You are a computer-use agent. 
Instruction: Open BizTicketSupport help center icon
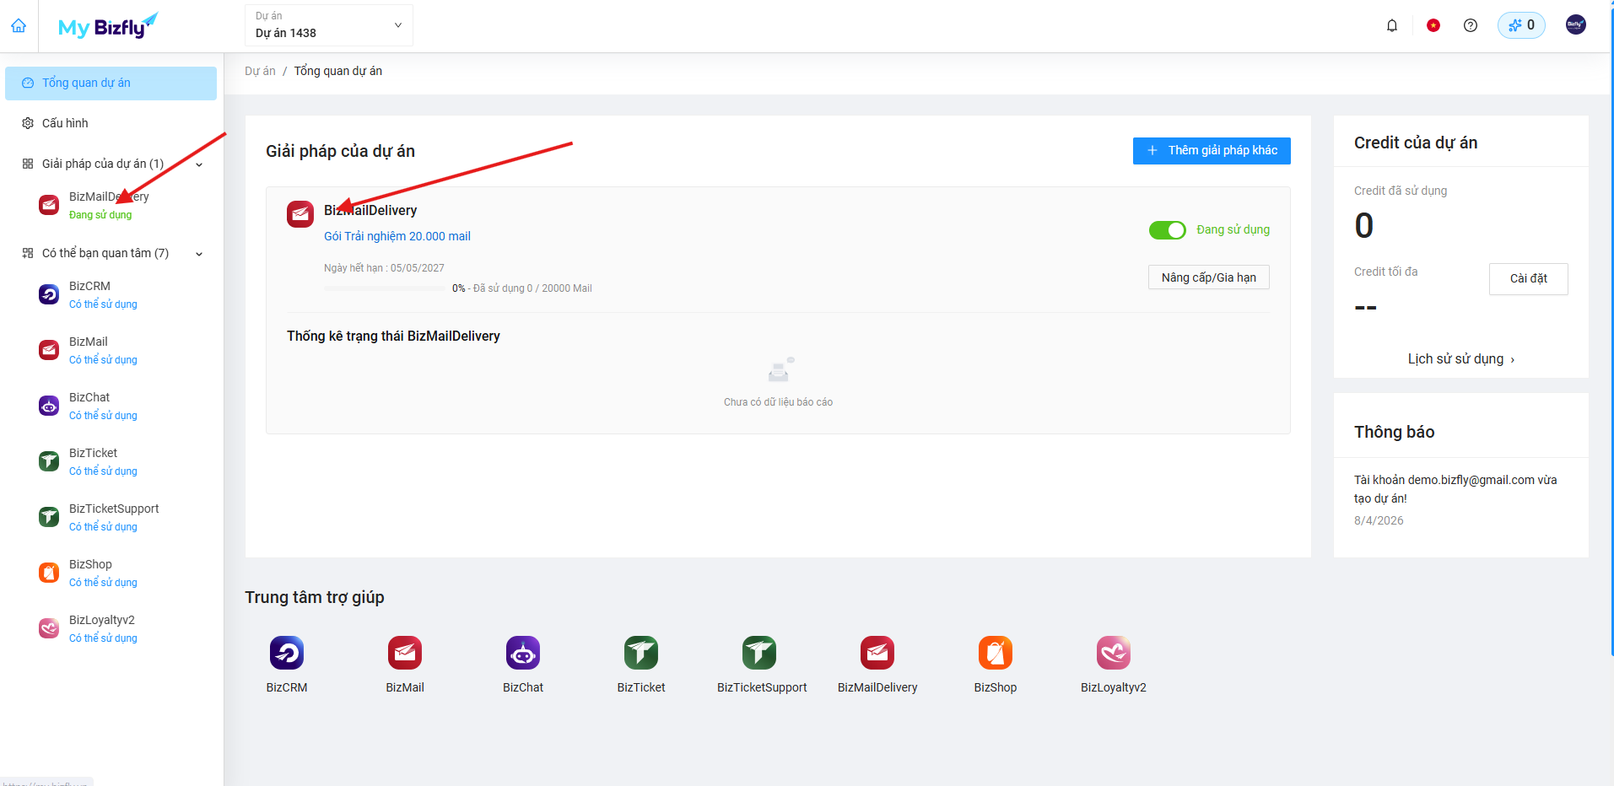tap(759, 653)
